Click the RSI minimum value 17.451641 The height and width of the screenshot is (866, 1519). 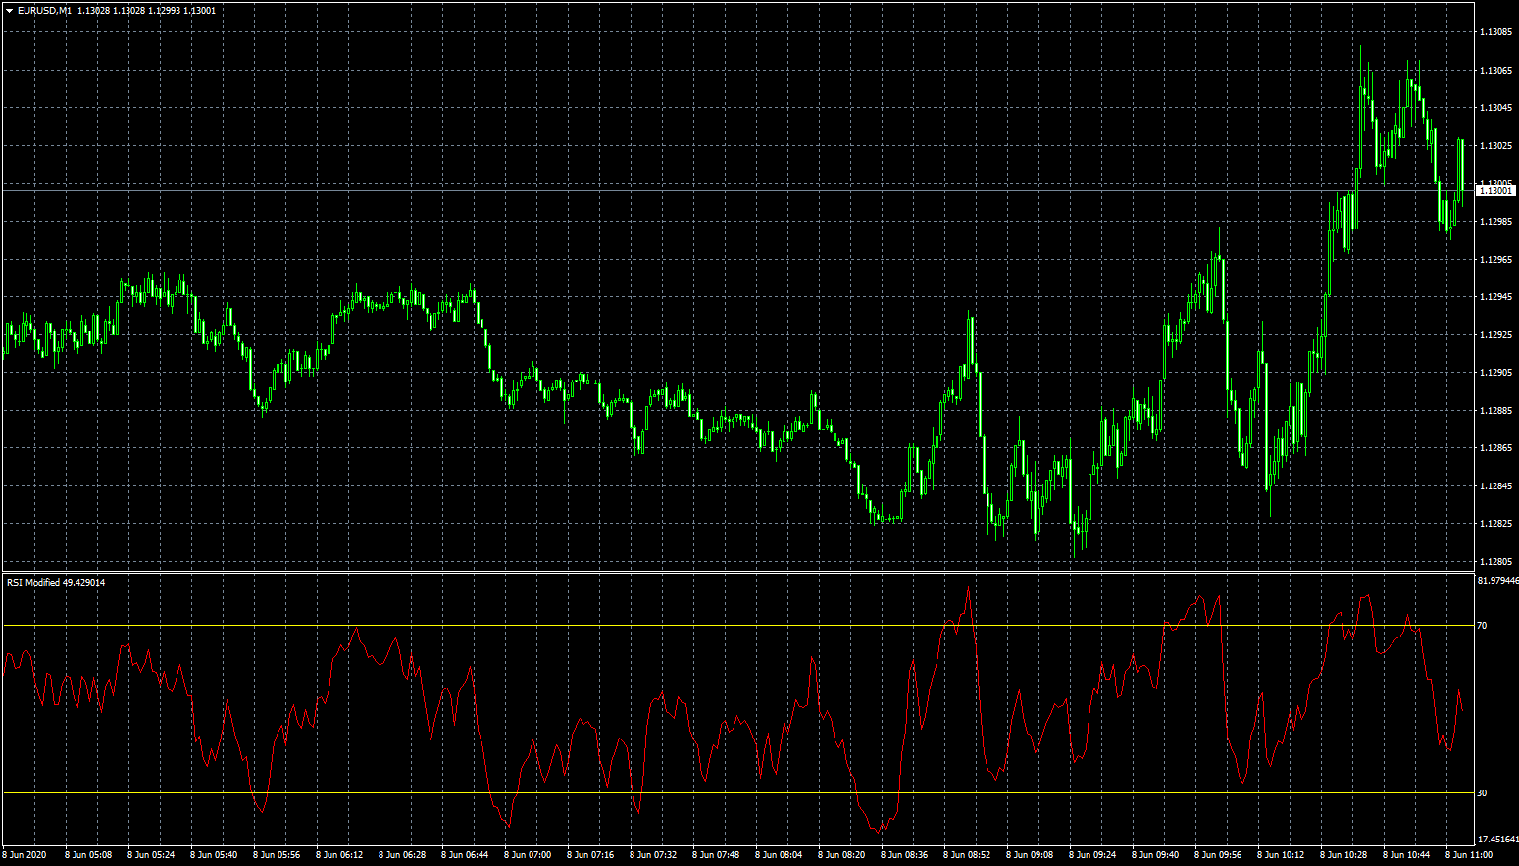tap(1497, 840)
